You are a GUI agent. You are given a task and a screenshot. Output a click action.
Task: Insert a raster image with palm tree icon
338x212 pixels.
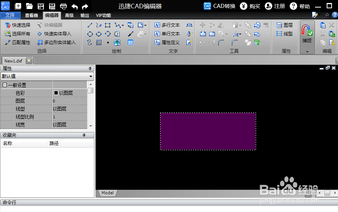[117, 43]
